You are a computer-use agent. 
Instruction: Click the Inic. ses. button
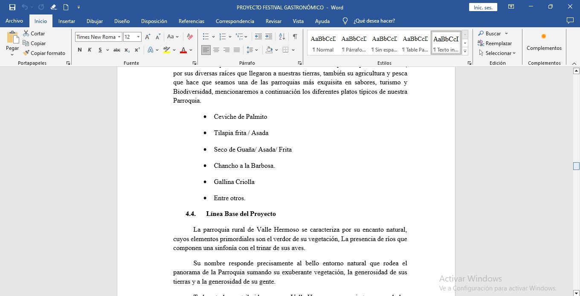(x=483, y=7)
